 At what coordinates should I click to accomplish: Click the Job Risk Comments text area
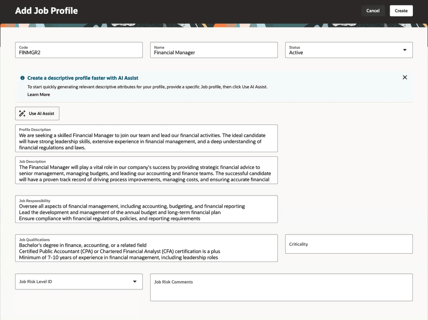pos(282,288)
